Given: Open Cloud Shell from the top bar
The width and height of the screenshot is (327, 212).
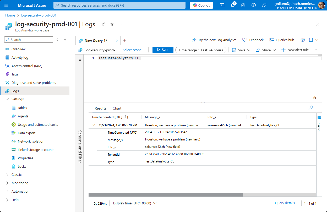Looking at the screenshot, I should pos(222,5).
